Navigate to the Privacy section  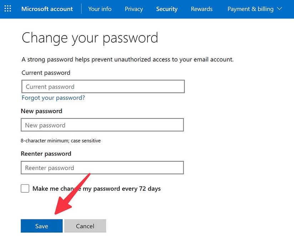point(134,9)
